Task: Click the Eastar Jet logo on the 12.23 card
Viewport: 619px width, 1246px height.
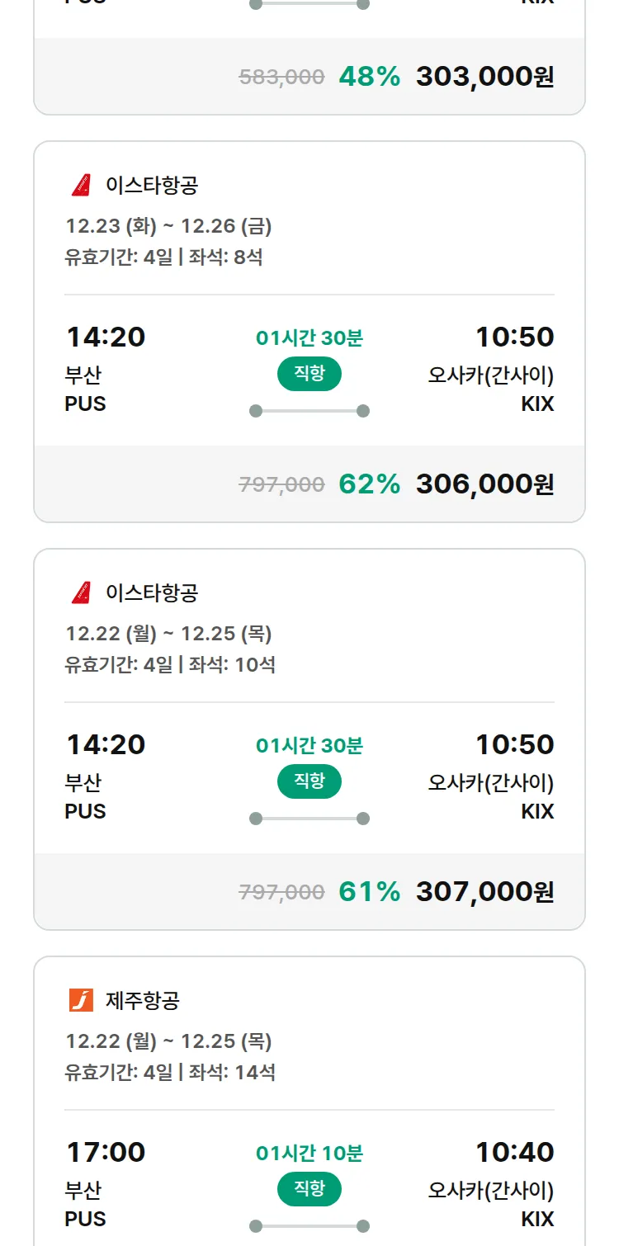Action: point(81,185)
